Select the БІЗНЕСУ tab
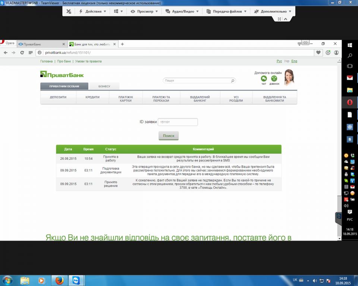The image size is (358, 286). coord(104,86)
